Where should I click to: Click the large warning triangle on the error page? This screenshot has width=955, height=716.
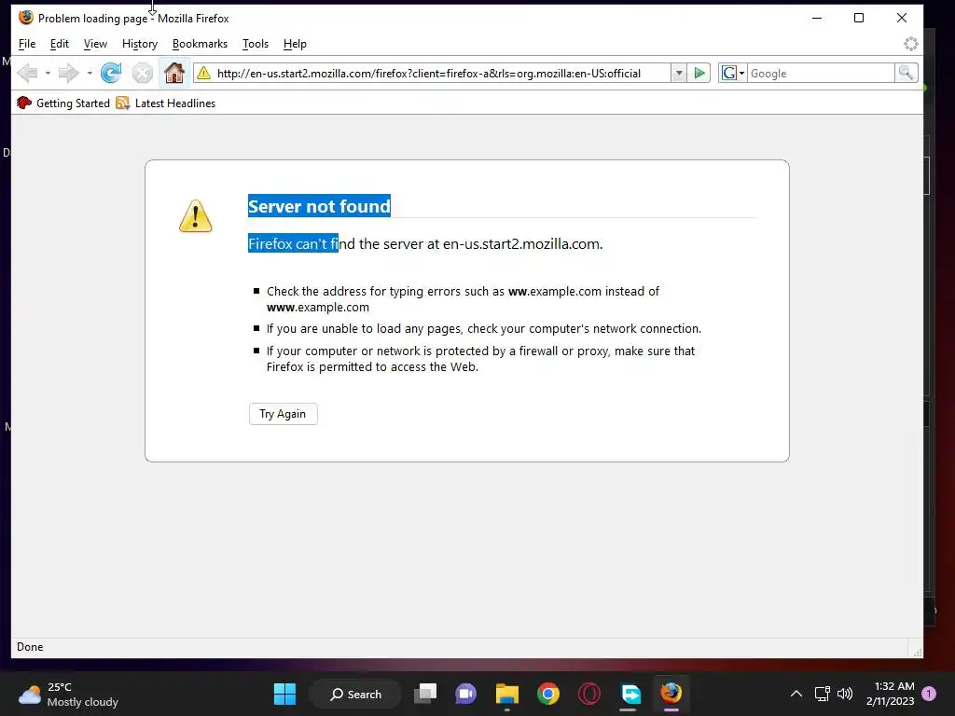(x=196, y=216)
